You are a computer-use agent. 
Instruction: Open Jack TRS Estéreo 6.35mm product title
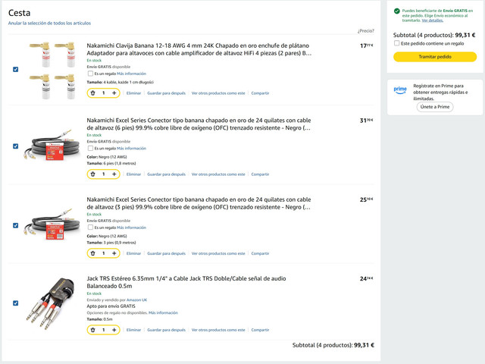tap(186, 282)
